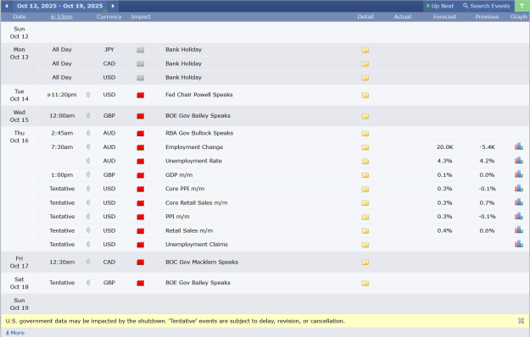Open detail folder for USD Bank Holiday
The width and height of the screenshot is (530, 337).
(365, 78)
